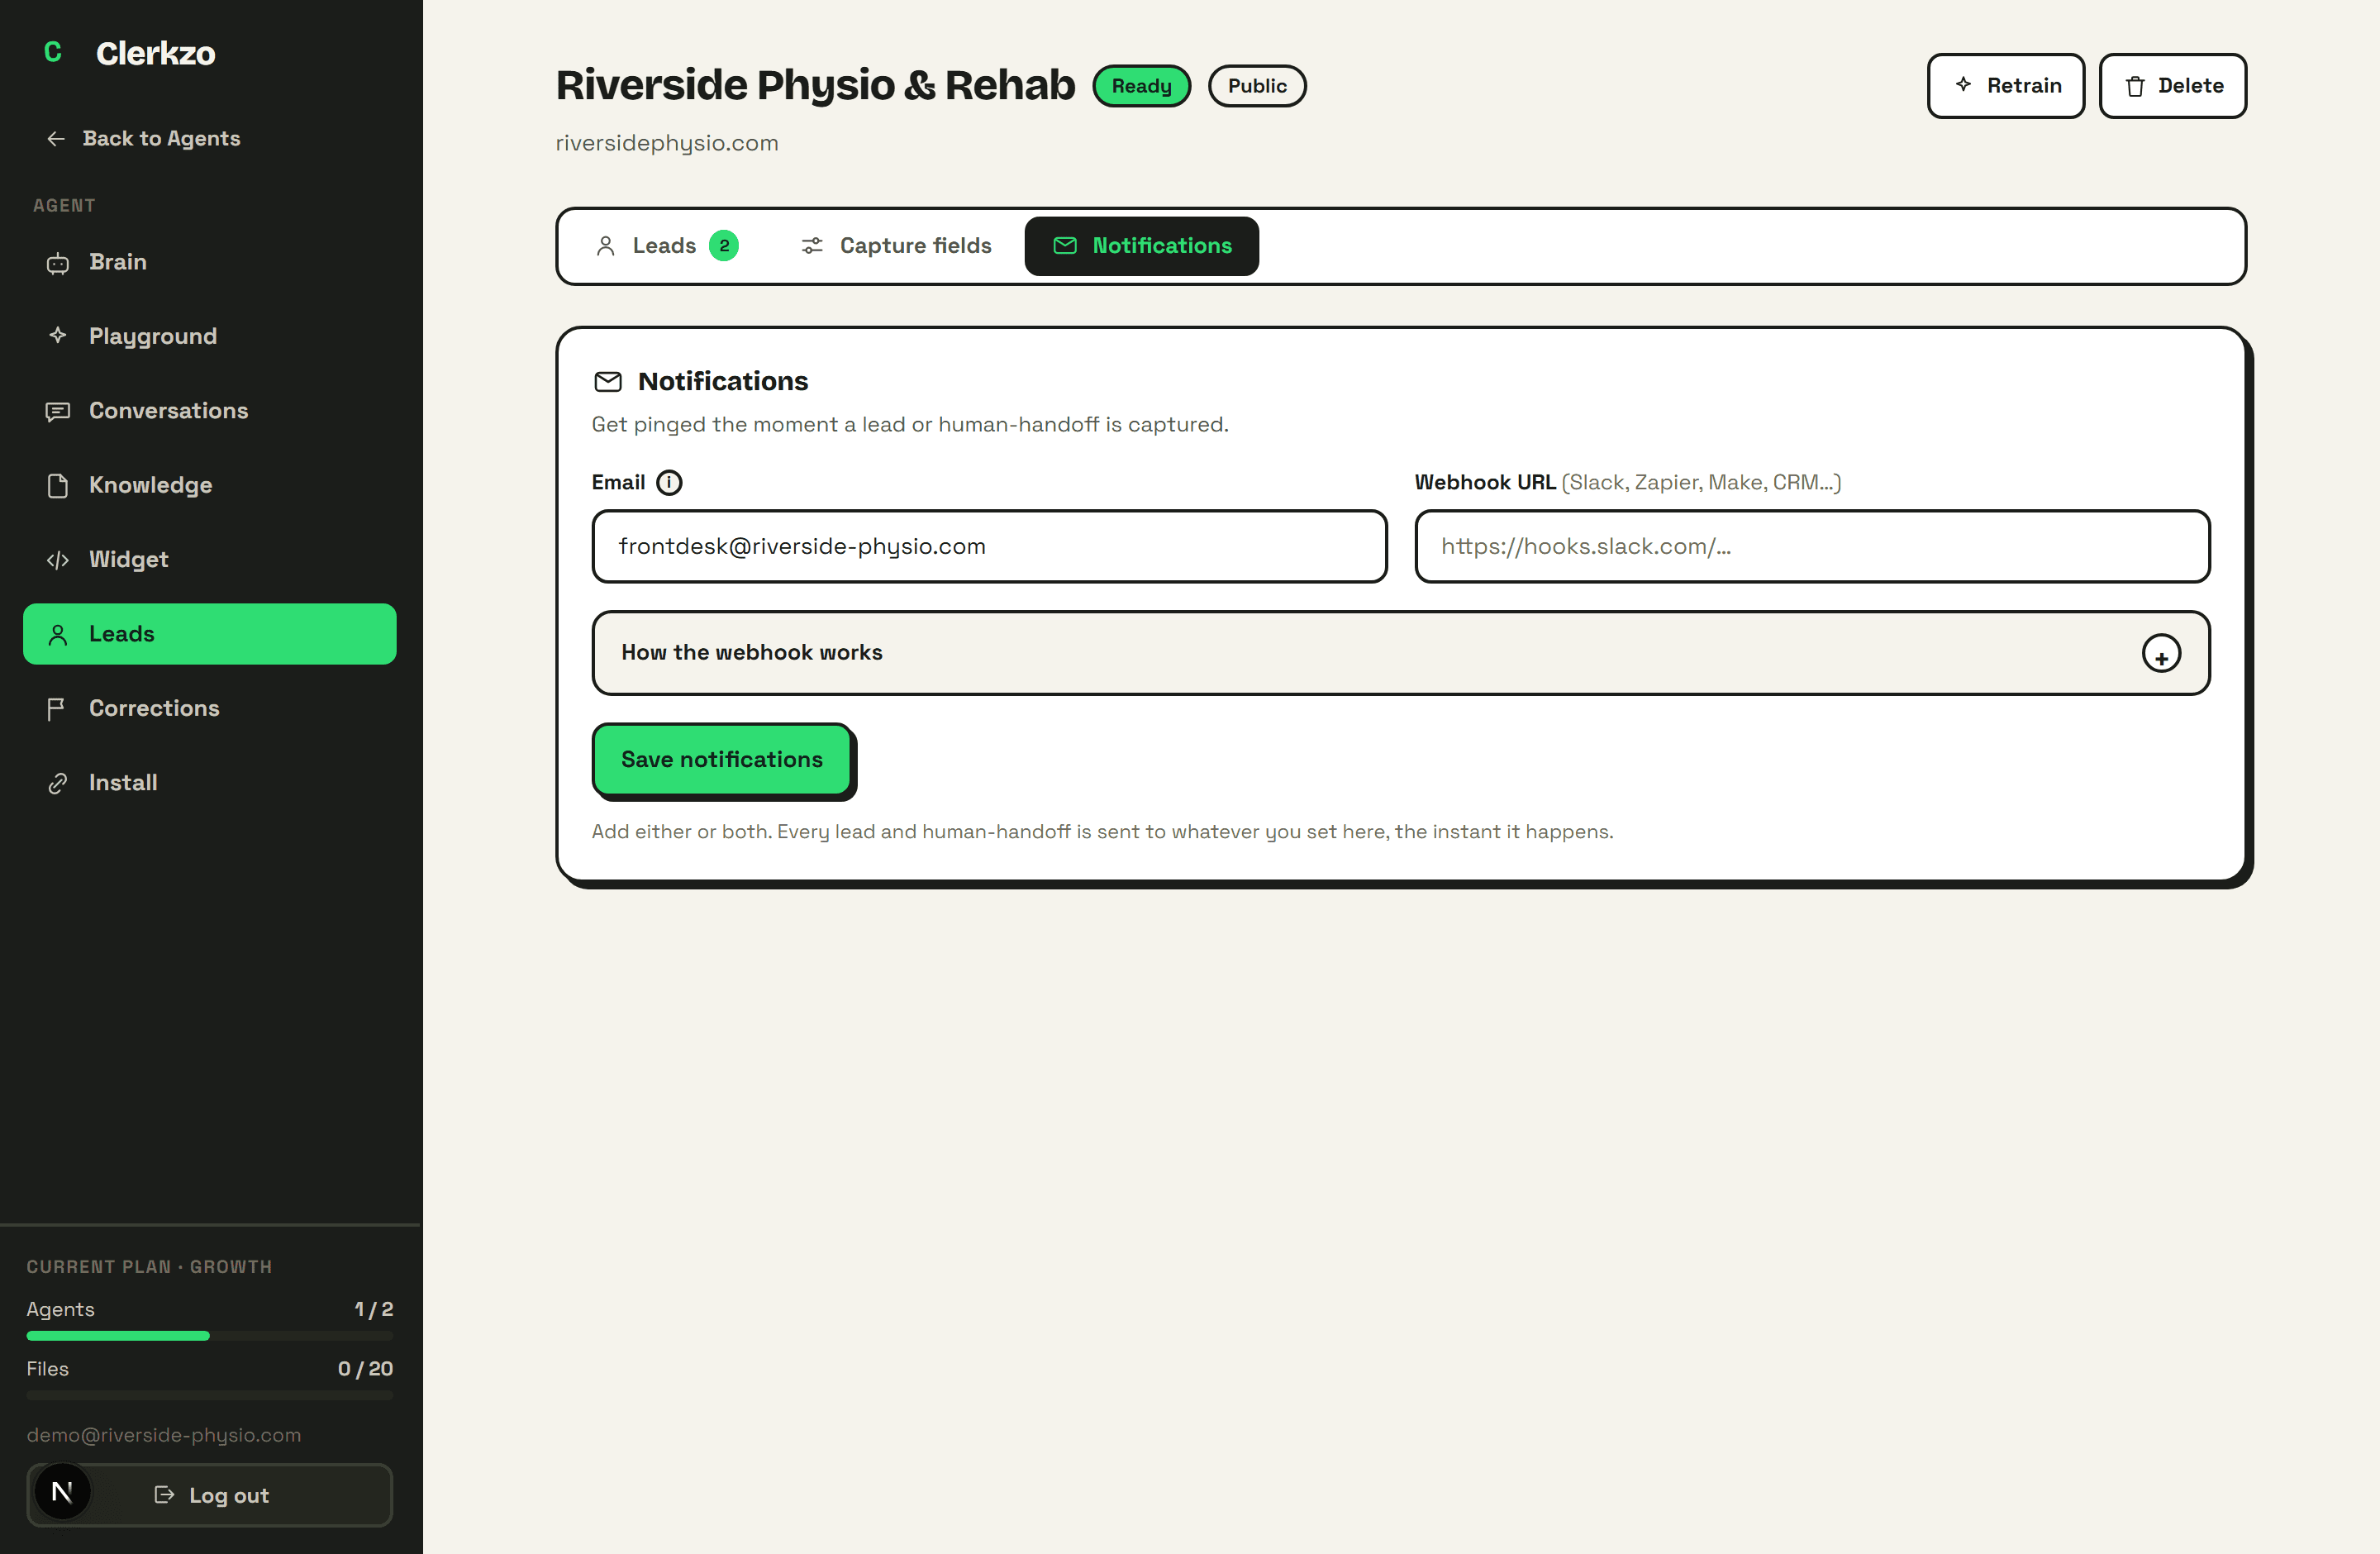Switch to the Capture fields tab
Screen dimensions: 2380x1554
click(896, 246)
